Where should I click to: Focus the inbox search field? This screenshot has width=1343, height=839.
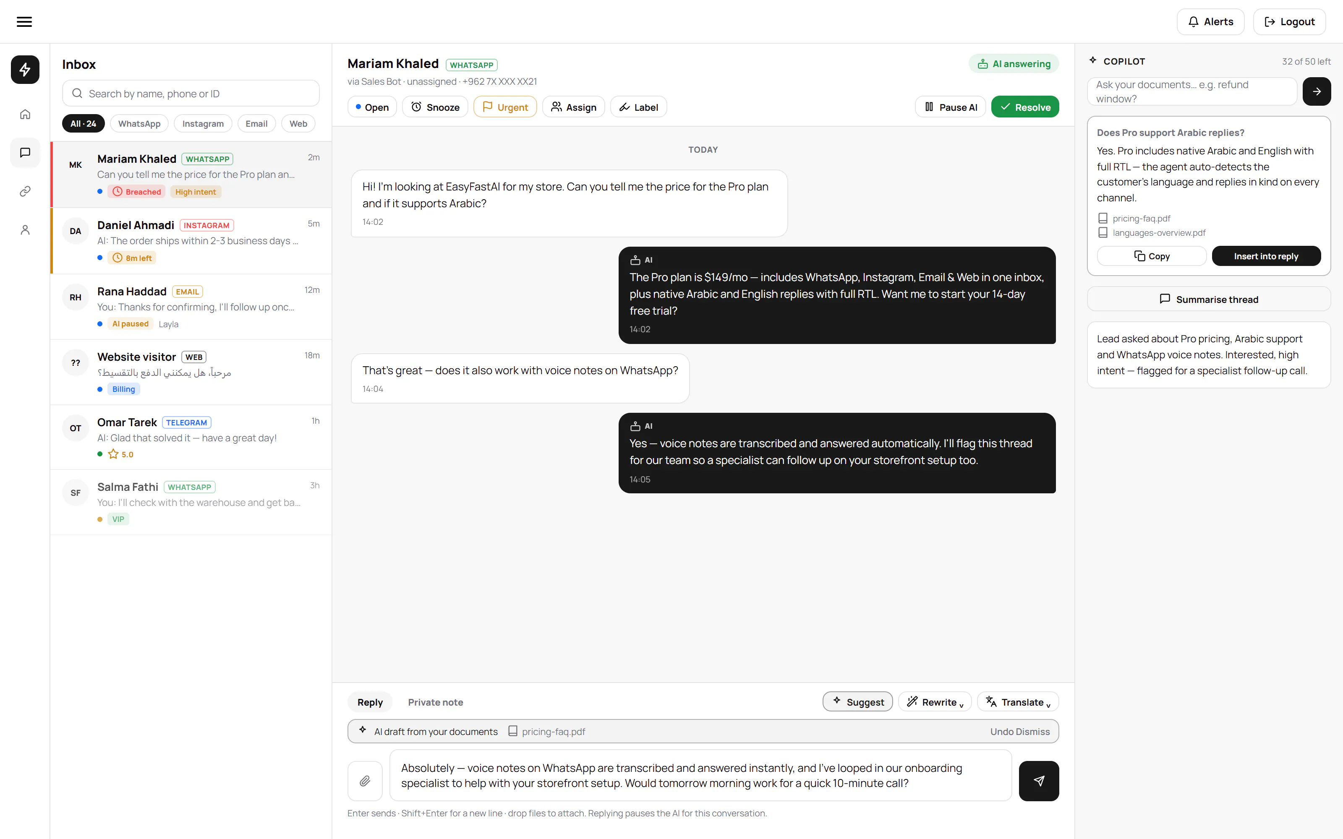pos(191,93)
